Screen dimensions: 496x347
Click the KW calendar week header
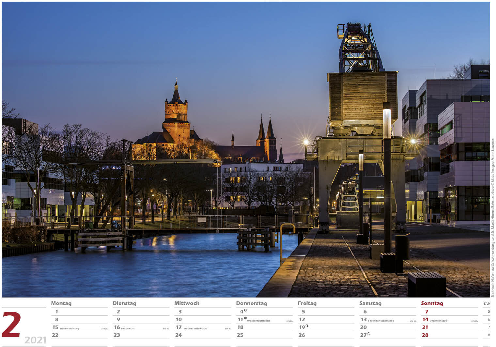487,304
